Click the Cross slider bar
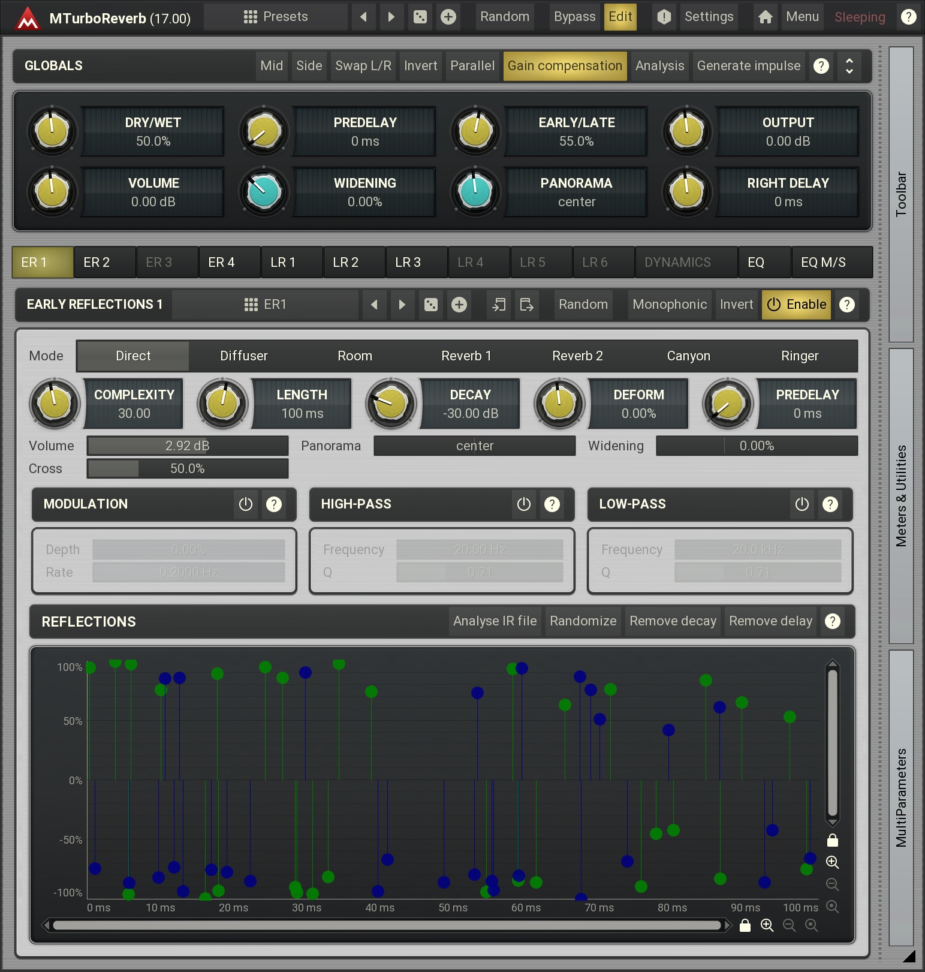This screenshot has width=925, height=972. coord(188,469)
